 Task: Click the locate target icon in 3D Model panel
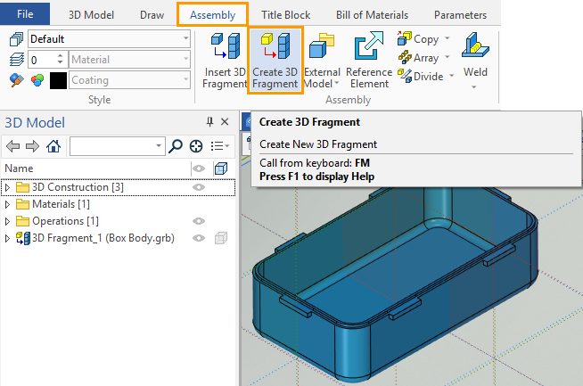pyautogui.click(x=195, y=146)
